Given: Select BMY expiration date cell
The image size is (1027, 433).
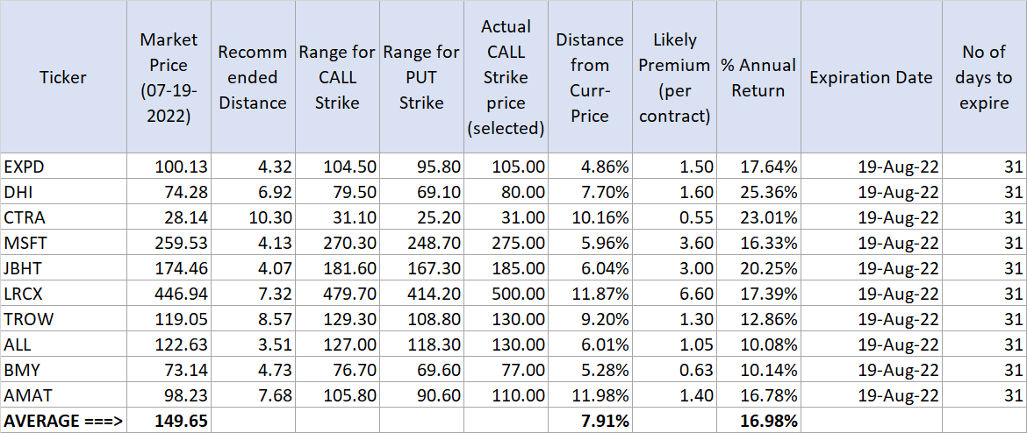Looking at the screenshot, I should coord(871,370).
